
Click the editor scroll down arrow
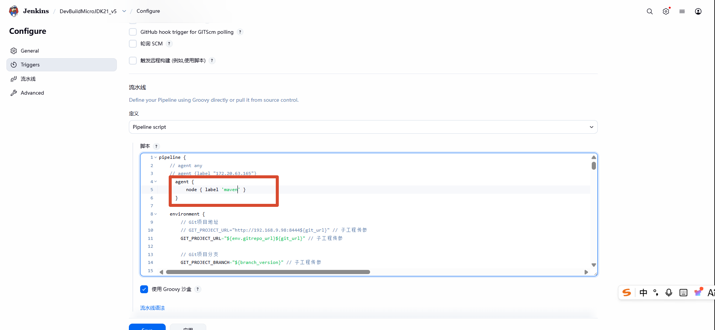pos(594,265)
